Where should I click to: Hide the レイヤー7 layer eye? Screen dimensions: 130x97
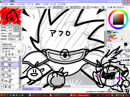tap(3, 63)
